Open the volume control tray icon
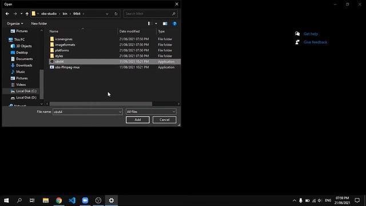Image resolution: width=366 pixels, height=206 pixels. pyautogui.click(x=320, y=200)
